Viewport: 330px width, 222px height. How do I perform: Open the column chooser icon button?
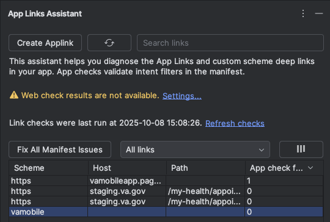click(x=301, y=149)
